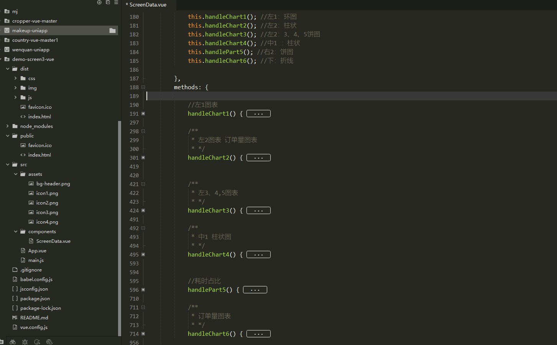
Task: Click the project manager icon at bottom left
Action: click(2, 342)
